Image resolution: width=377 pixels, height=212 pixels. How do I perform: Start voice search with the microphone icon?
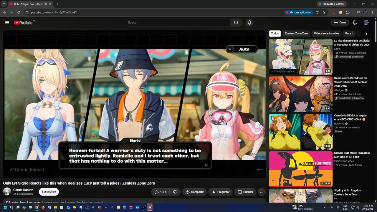coord(249,23)
